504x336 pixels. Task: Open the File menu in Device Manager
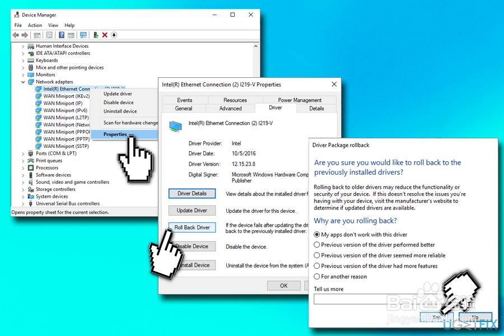[x=18, y=25]
